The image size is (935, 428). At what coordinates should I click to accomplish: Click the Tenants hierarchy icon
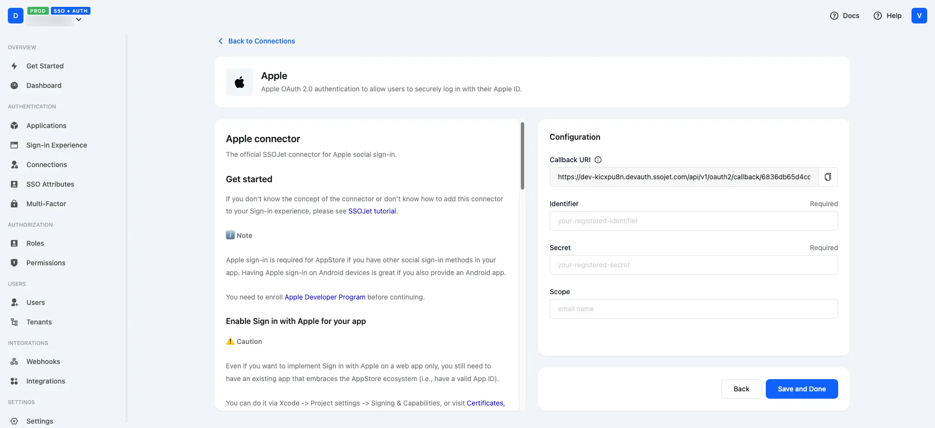point(14,322)
